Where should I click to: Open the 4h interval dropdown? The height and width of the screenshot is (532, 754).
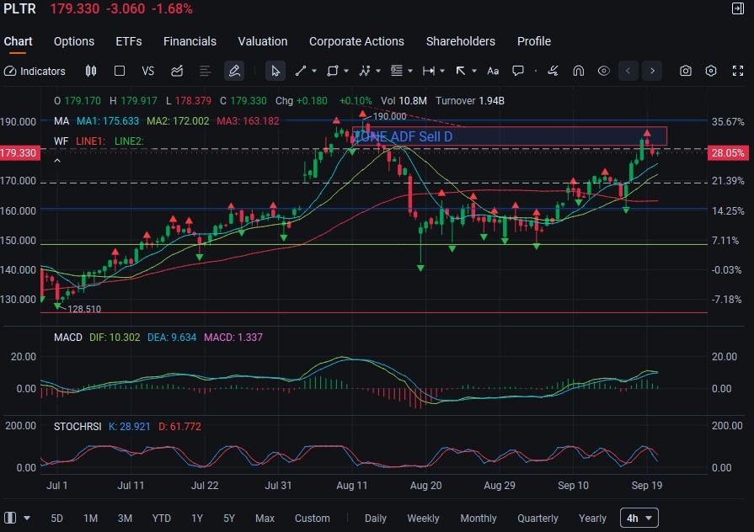pos(639,518)
